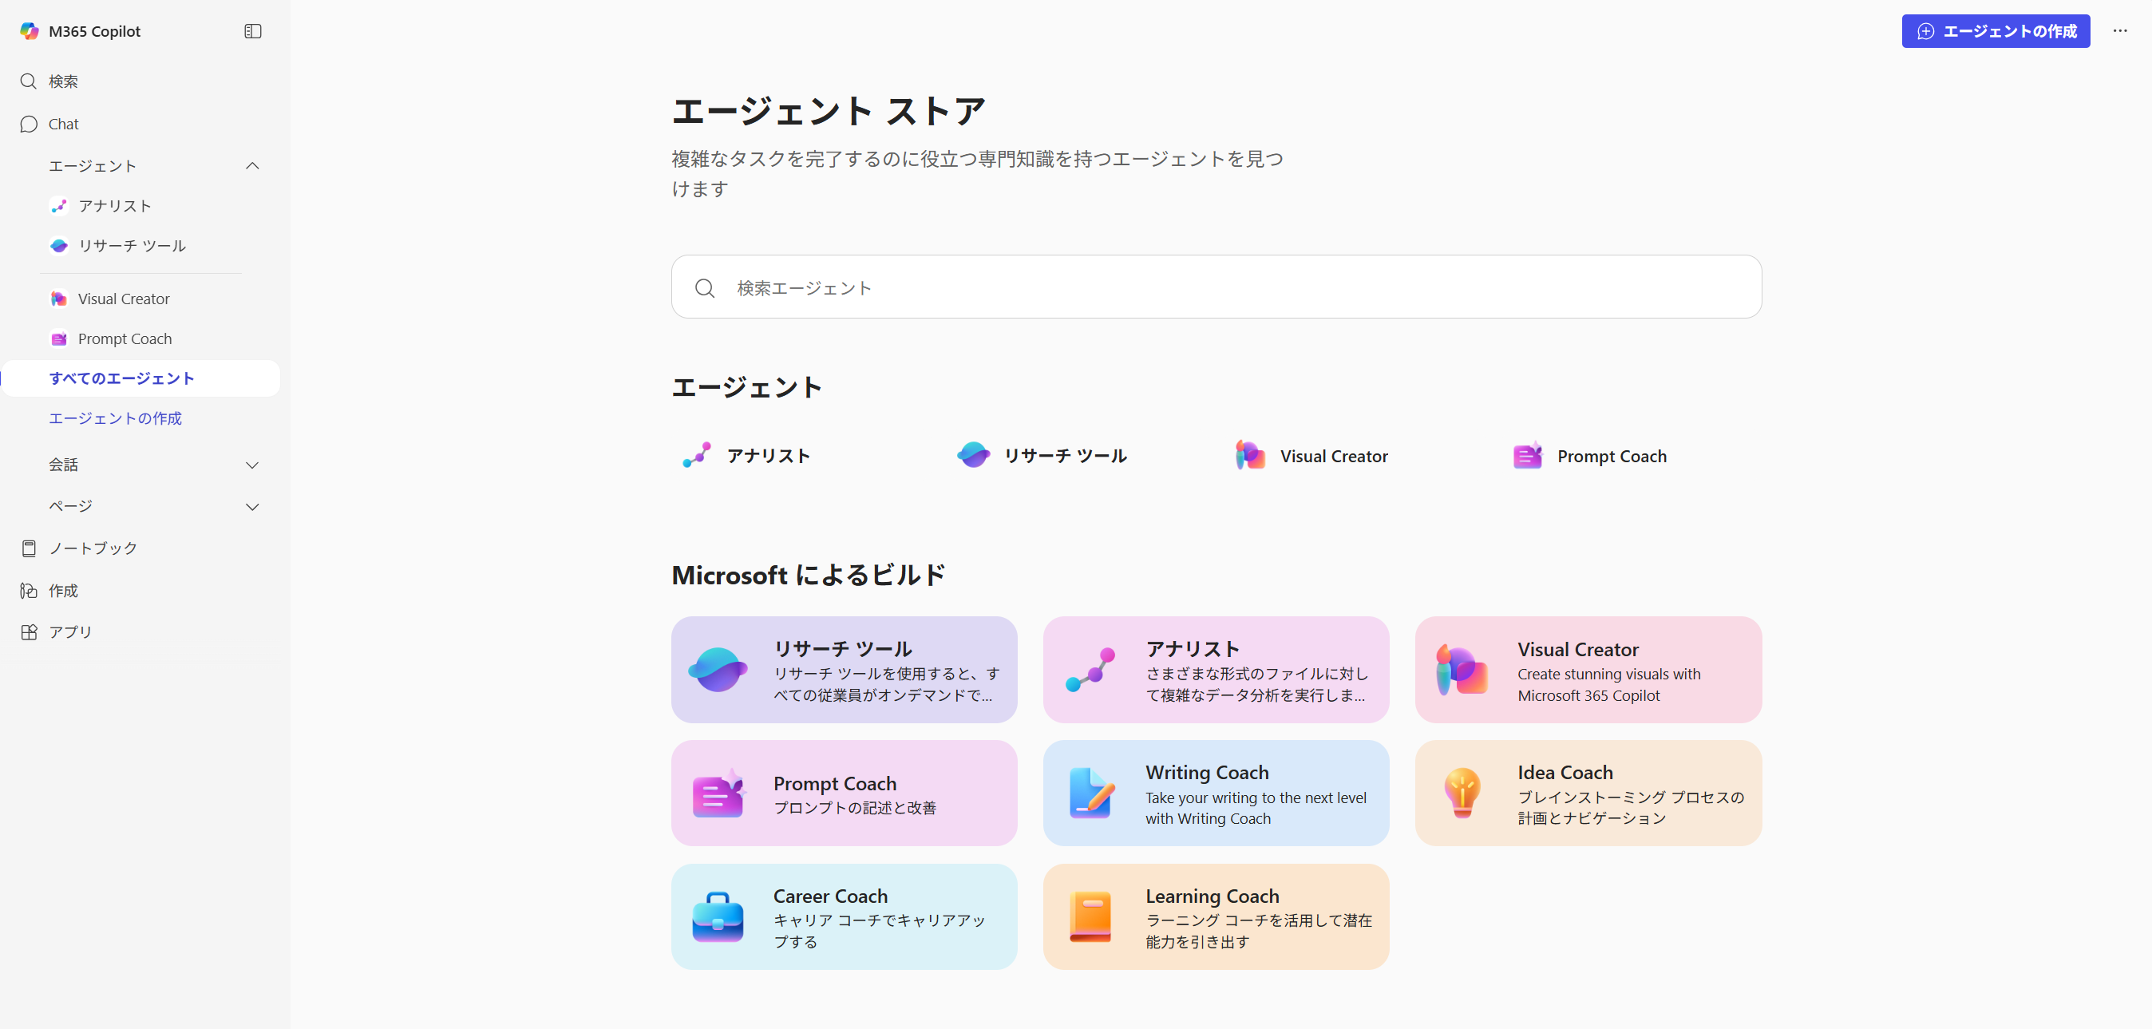Click the アプリ apps icon in the sidebar
Viewport: 2152px width, 1029px height.
[x=29, y=632]
